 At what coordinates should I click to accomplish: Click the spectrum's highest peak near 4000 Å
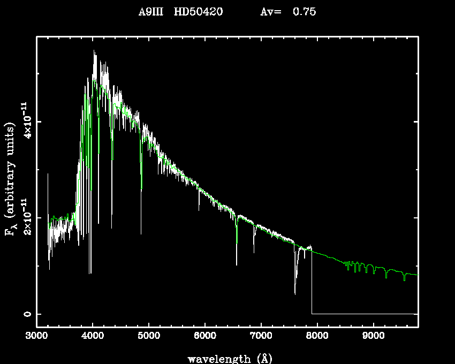point(94,52)
